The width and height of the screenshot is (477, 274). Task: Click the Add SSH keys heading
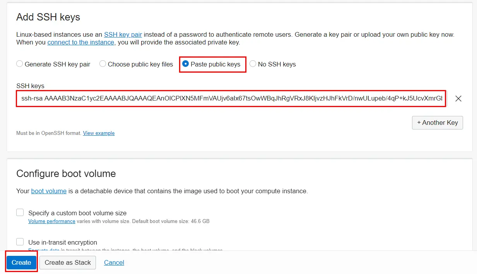[48, 17]
